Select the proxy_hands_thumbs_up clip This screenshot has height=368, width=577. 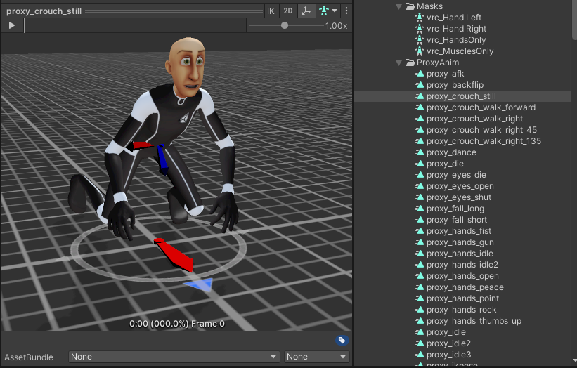click(x=474, y=321)
